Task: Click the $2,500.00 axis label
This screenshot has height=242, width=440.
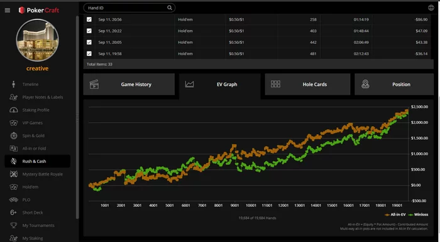Action: [419, 107]
